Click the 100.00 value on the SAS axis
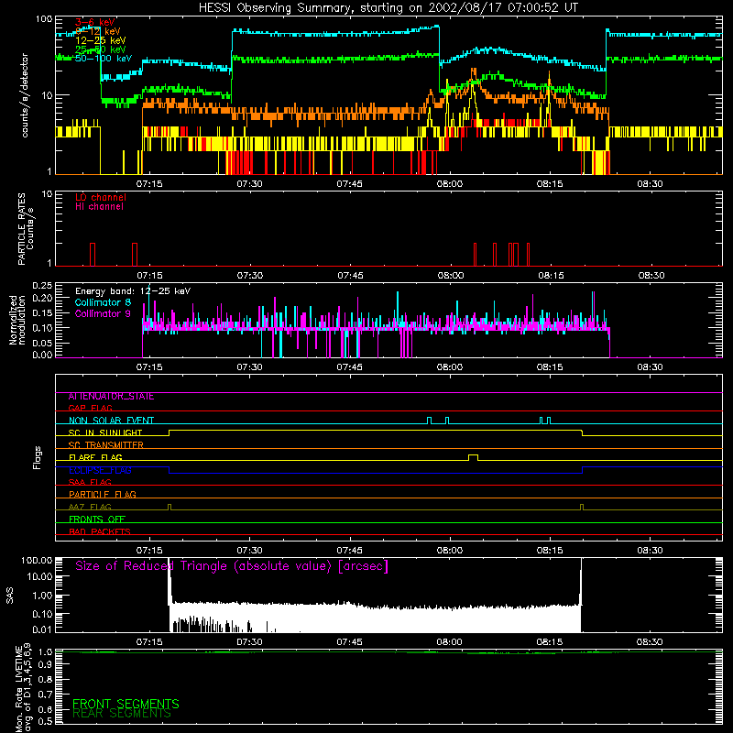 37,560
